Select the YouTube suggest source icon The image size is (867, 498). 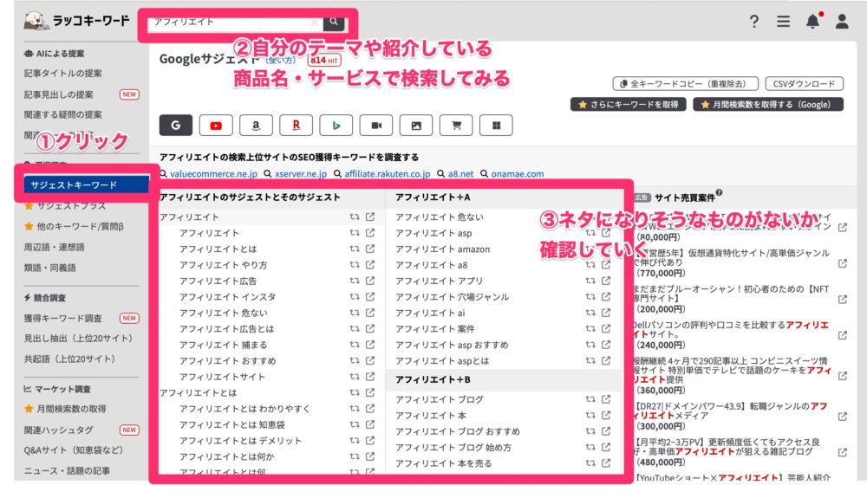click(216, 126)
